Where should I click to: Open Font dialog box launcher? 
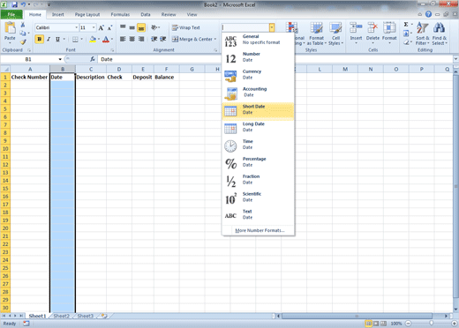point(112,50)
